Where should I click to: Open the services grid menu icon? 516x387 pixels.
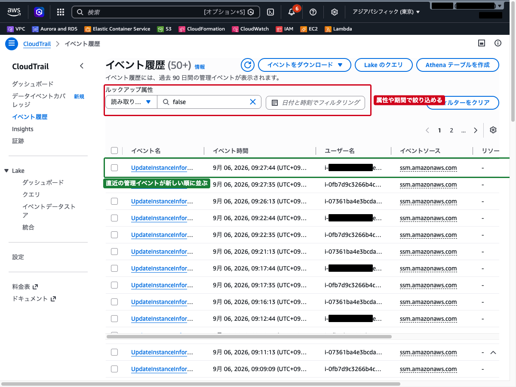click(61, 12)
